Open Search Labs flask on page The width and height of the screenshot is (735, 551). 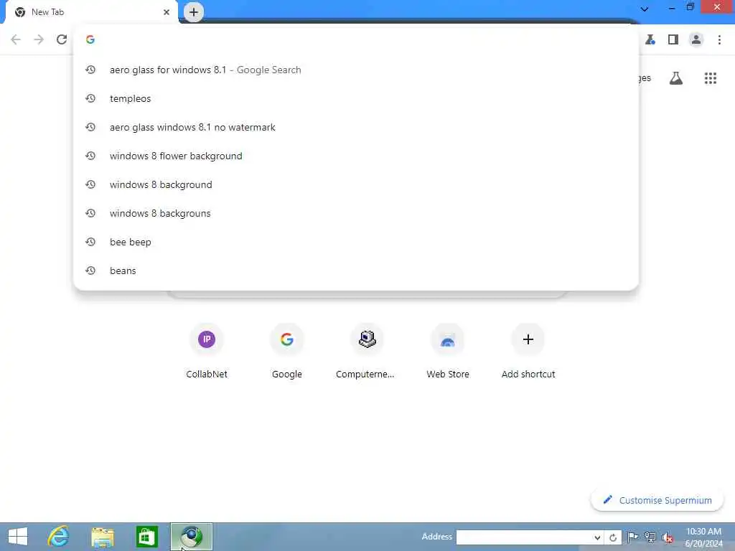tap(676, 78)
